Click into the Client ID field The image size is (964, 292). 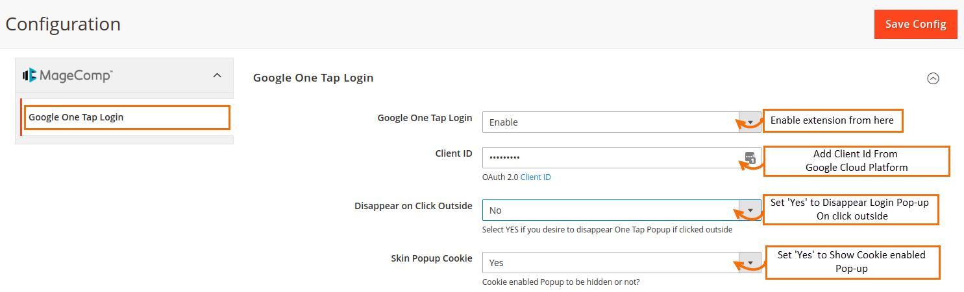pos(621,157)
